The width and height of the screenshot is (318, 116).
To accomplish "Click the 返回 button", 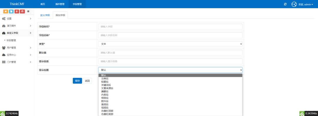I will click(x=87, y=81).
